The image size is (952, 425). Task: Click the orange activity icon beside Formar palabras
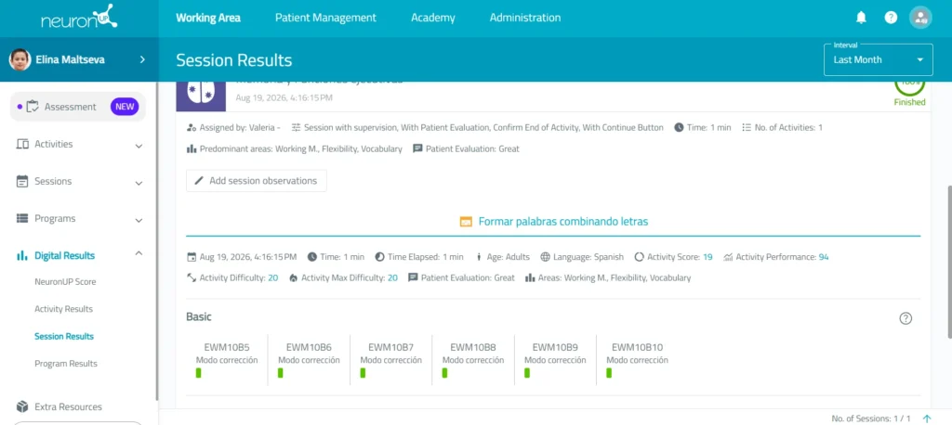pyautogui.click(x=466, y=221)
